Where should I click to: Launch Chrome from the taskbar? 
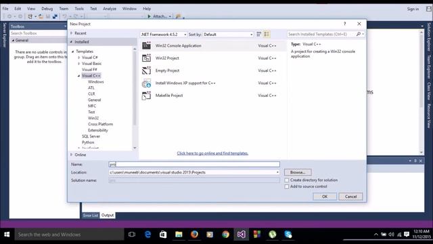tap(225, 235)
